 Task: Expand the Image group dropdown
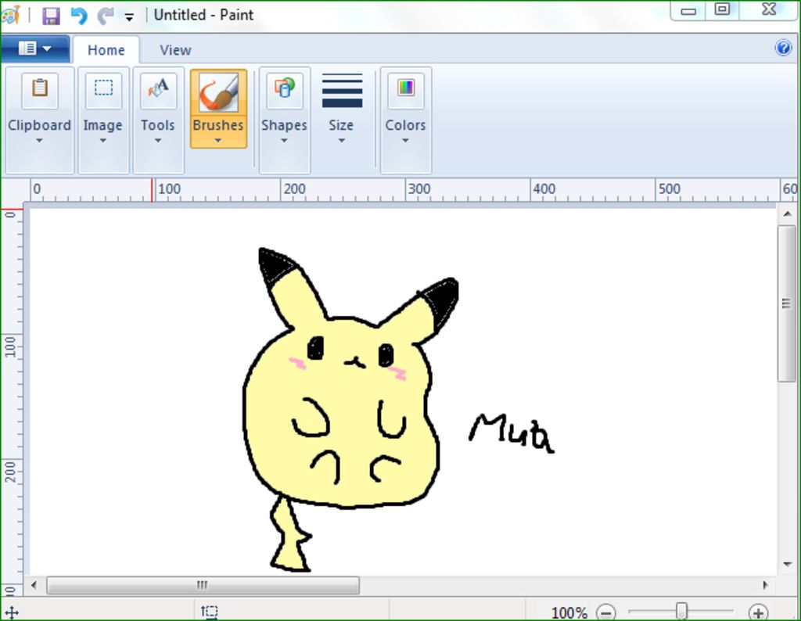pyautogui.click(x=102, y=141)
